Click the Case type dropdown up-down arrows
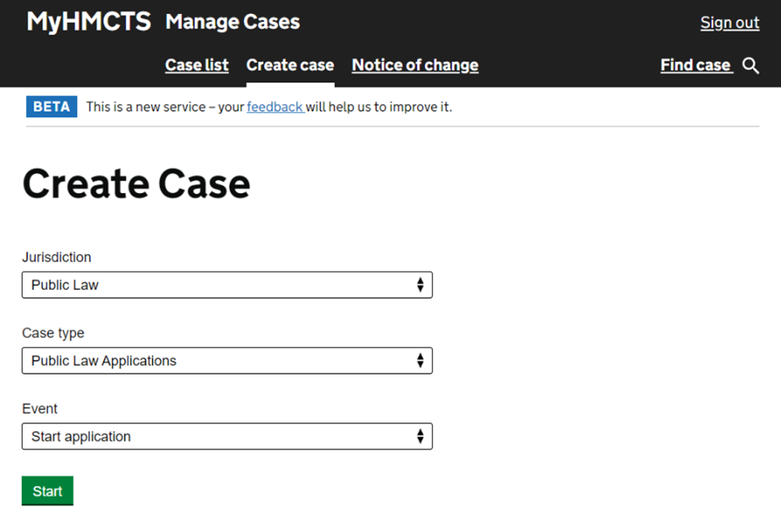The height and width of the screenshot is (521, 781). [x=420, y=361]
